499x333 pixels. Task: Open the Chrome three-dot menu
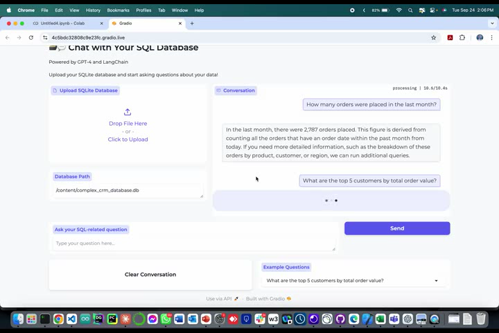tap(492, 37)
